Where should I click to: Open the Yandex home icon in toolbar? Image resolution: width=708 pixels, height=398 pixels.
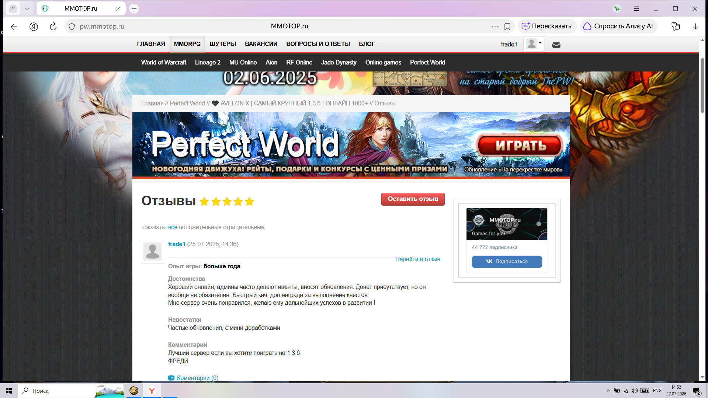coord(34,27)
